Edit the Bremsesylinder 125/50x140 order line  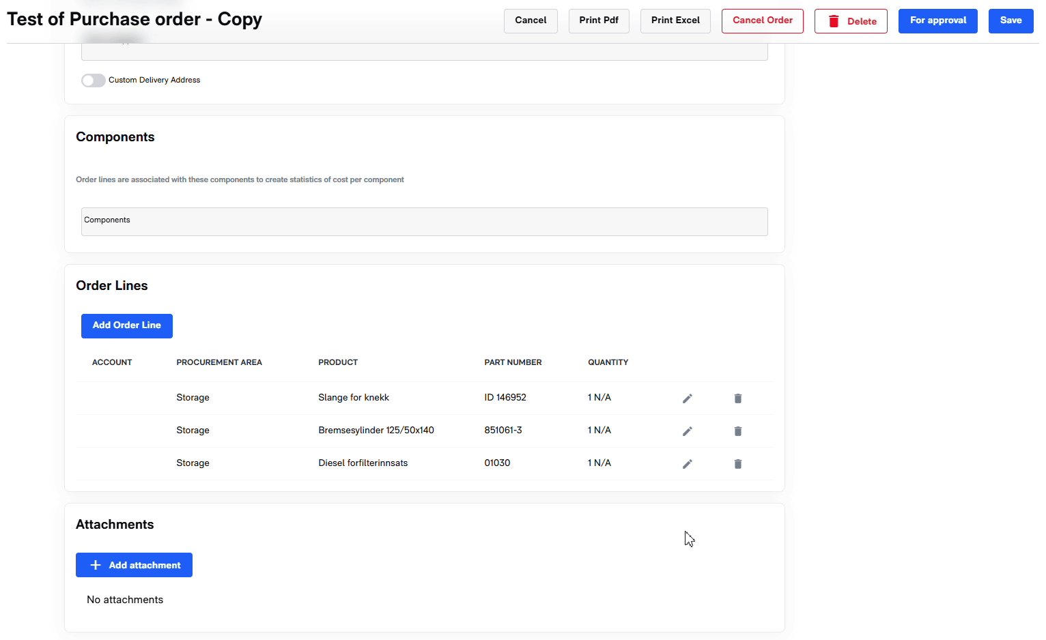[x=688, y=431]
